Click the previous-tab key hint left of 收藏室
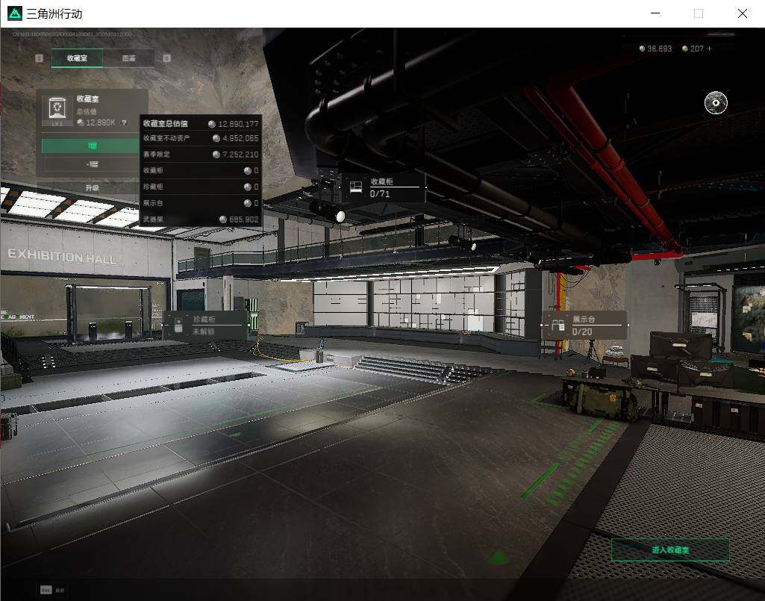Screen dimensions: 765x601 click(x=39, y=58)
